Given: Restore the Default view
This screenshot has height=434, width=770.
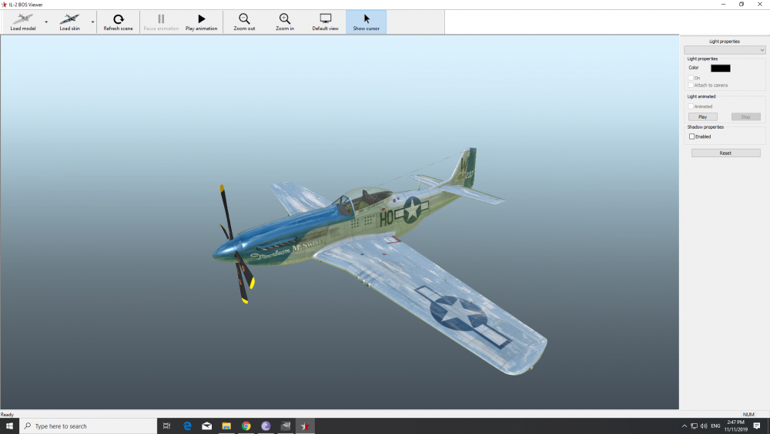Looking at the screenshot, I should tap(325, 22).
